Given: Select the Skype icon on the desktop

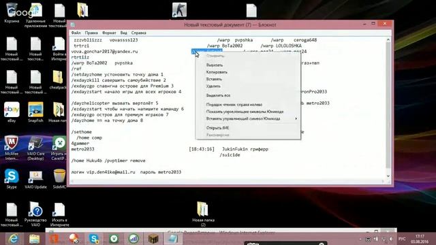Looking at the screenshot, I should pyautogui.click(x=12, y=178).
